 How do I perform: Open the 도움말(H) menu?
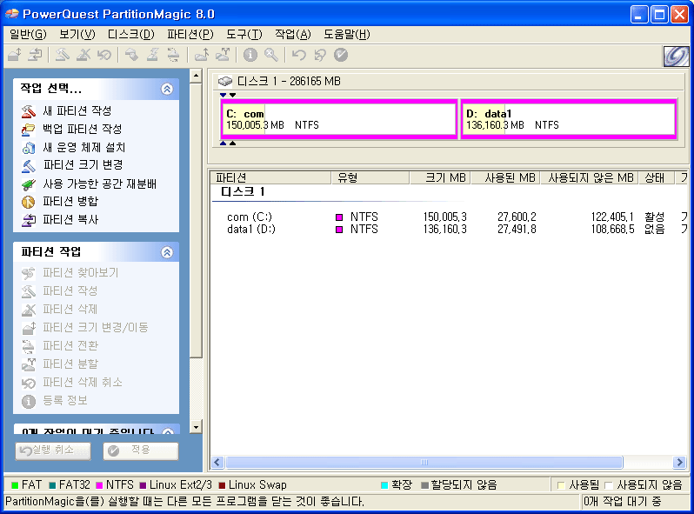pos(347,34)
